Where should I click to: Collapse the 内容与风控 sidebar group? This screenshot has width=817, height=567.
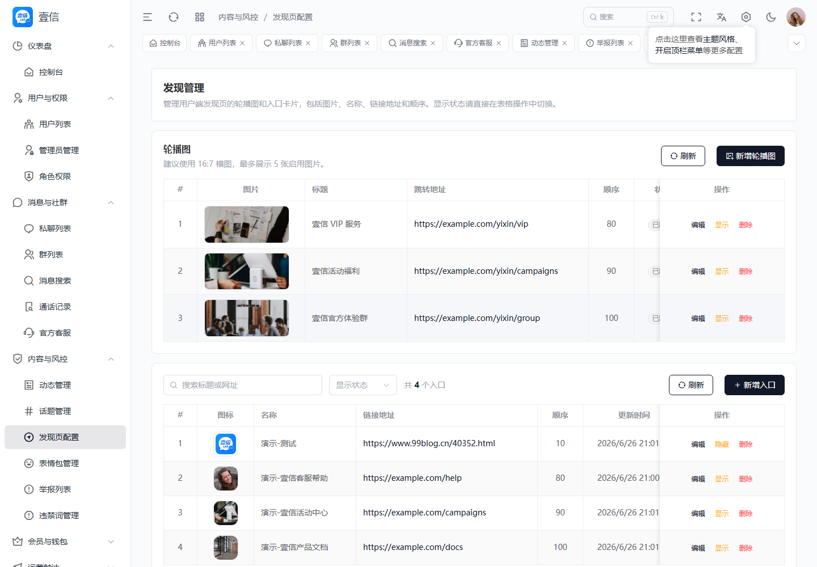[65, 359]
